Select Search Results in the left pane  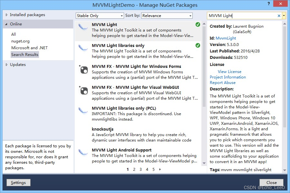pos(25,55)
